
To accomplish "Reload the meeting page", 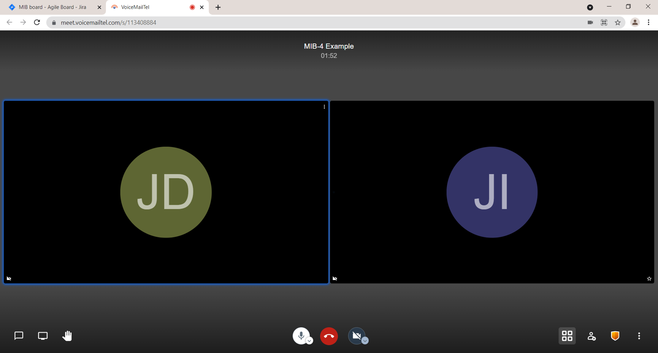I will click(37, 22).
